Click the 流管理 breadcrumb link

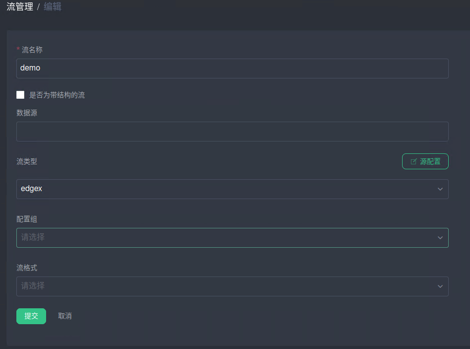pyautogui.click(x=20, y=7)
